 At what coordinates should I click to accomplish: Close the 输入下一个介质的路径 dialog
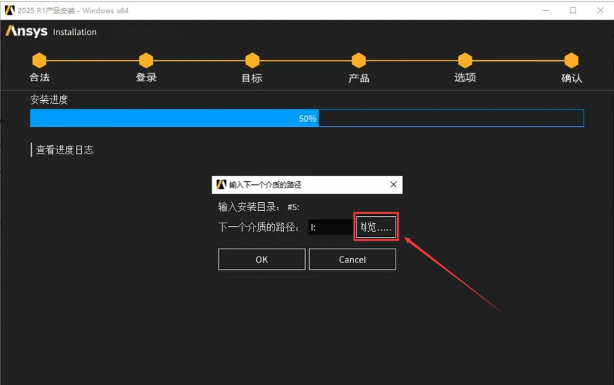click(393, 184)
